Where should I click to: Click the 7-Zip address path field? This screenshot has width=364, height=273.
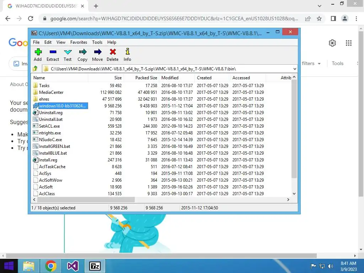tap(167, 69)
